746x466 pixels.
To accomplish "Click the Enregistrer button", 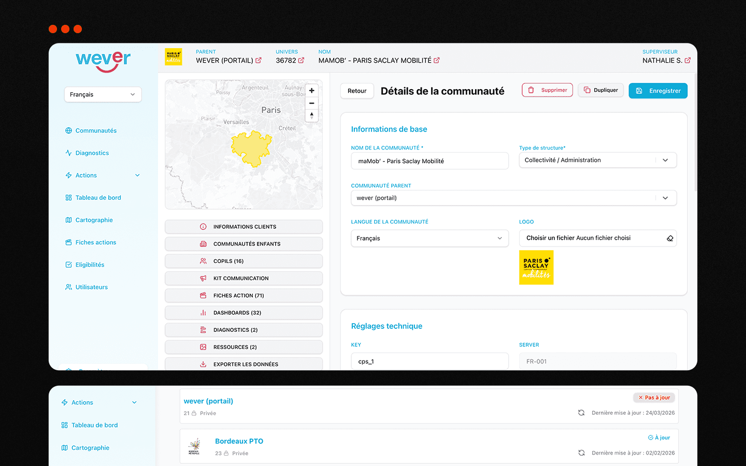I will tap(658, 91).
